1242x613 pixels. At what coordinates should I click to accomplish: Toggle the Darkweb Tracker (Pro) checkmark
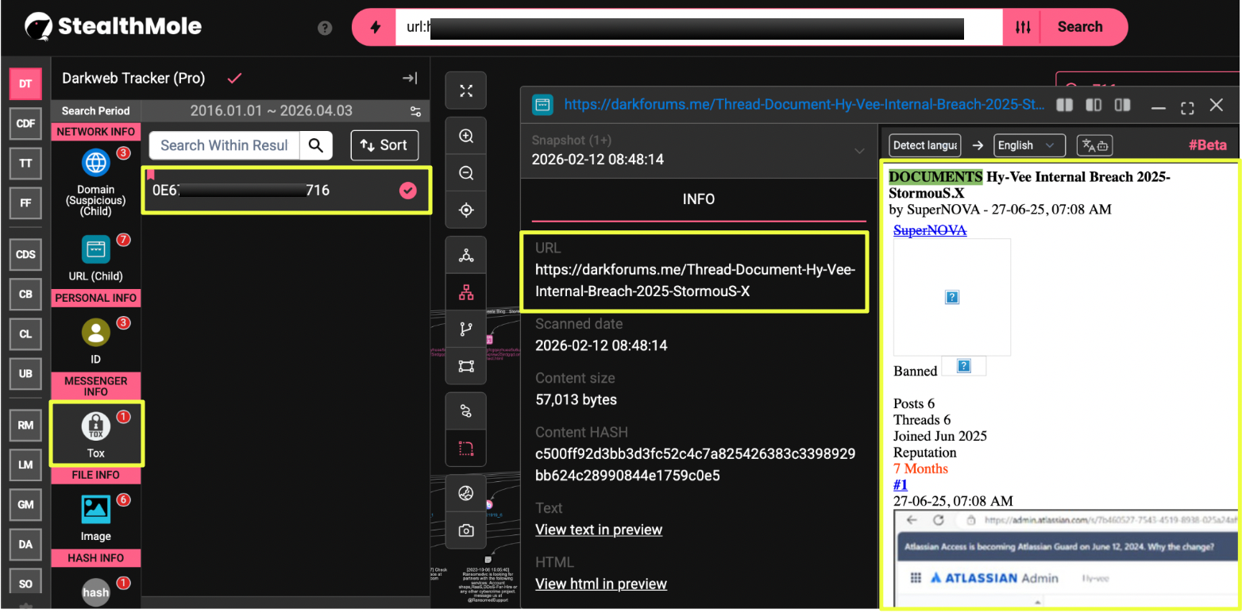234,78
